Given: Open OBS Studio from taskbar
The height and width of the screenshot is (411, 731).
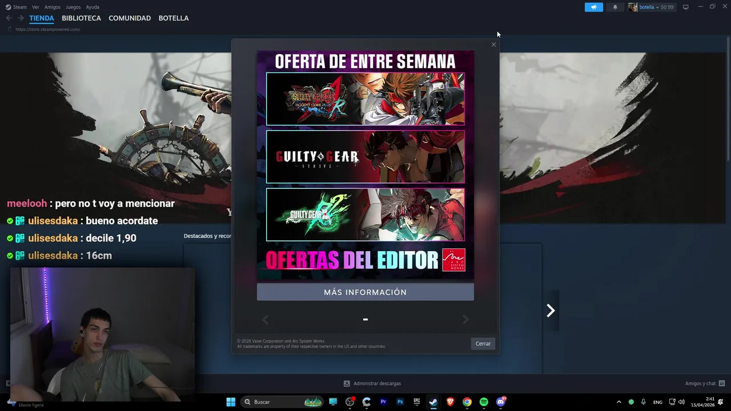Looking at the screenshot, I should point(350,402).
